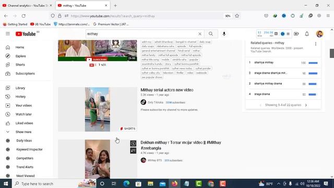Click the 'adrit roy' video tag
This screenshot has width=334, height=188.
pos(147,42)
